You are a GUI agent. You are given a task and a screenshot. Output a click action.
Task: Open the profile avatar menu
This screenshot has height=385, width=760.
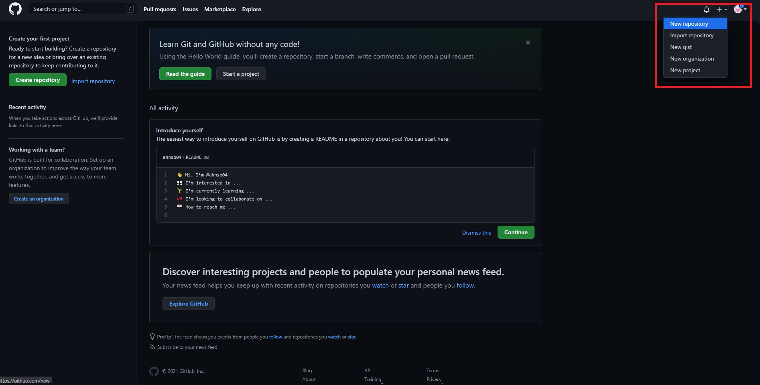click(x=740, y=9)
